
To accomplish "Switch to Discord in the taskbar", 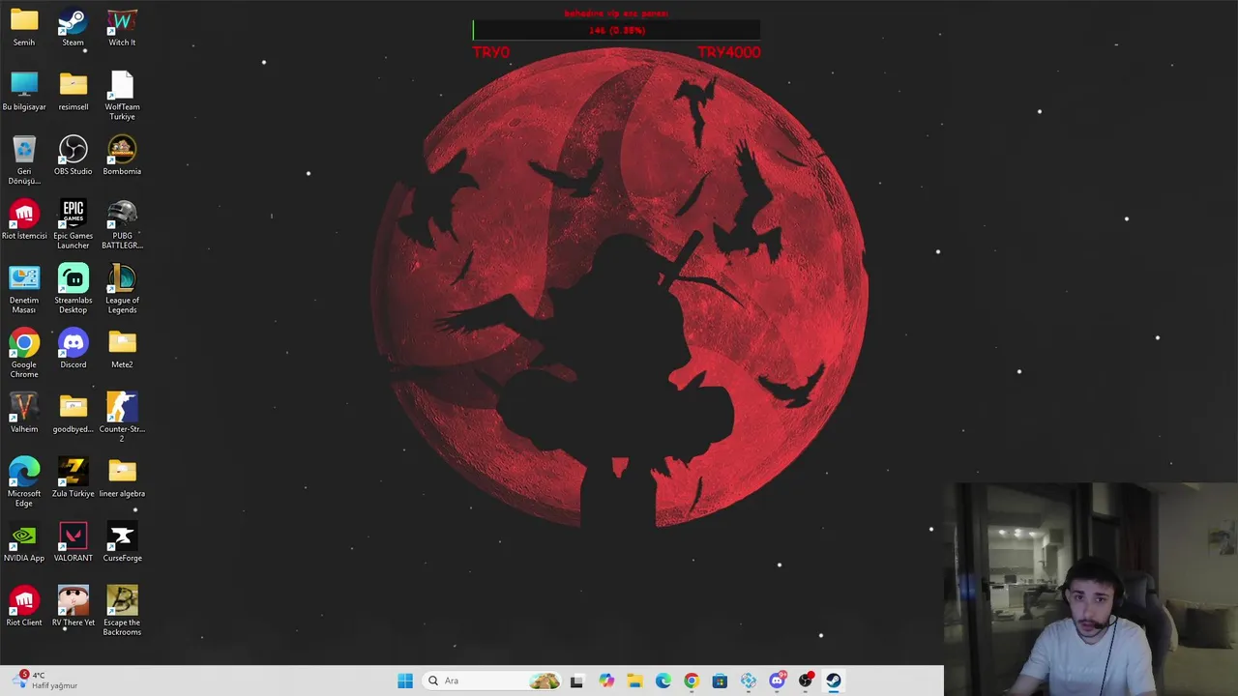I will point(777,681).
